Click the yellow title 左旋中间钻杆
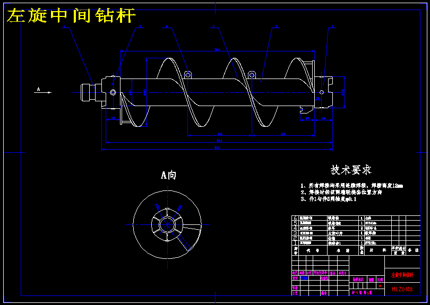Screen dimensions: 430x305 [71, 15]
